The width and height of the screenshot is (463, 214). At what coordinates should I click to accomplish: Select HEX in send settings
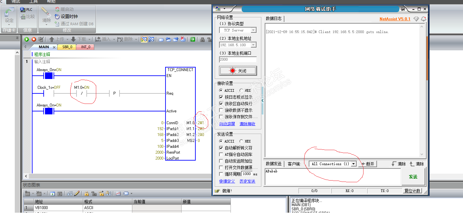point(241,141)
